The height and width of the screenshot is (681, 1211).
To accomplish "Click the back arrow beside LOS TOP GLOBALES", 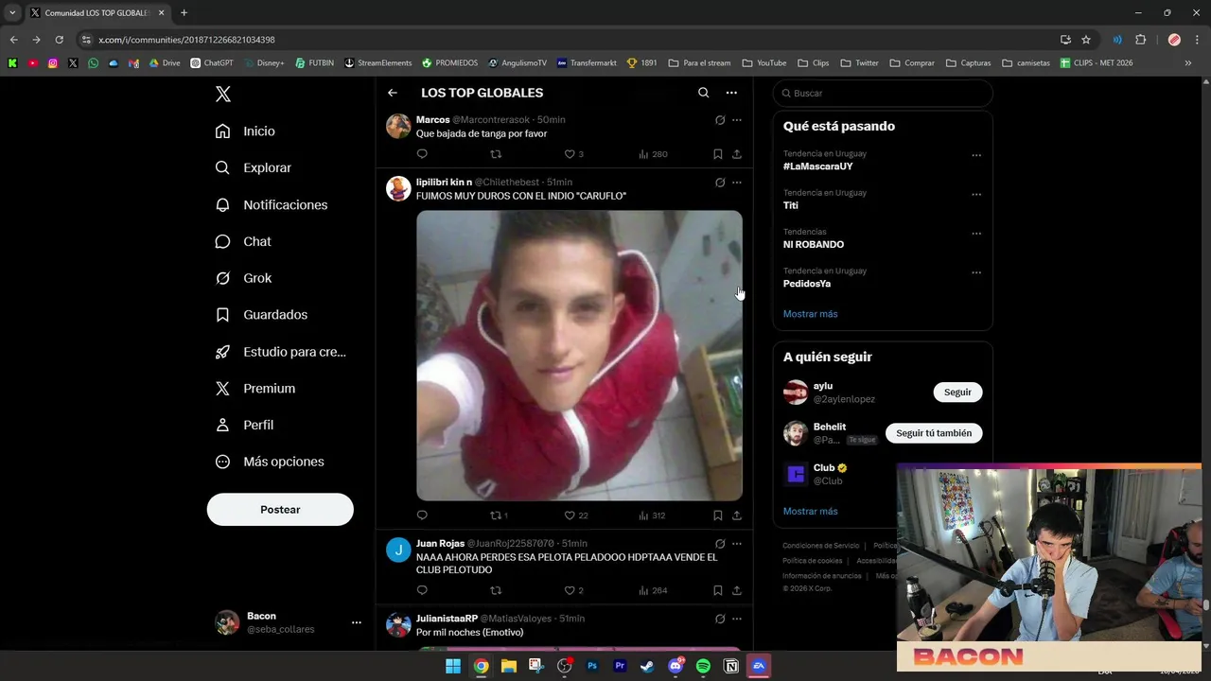I will [x=393, y=93].
